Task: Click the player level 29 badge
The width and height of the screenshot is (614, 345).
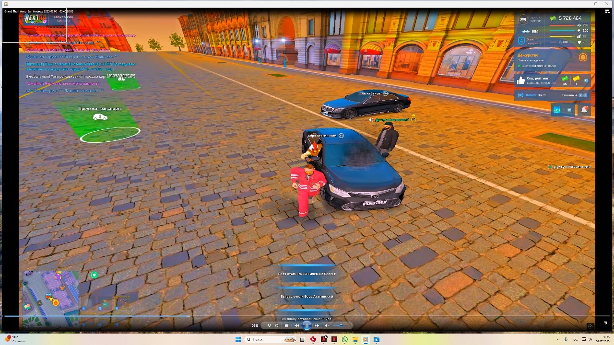Action: pyautogui.click(x=523, y=20)
